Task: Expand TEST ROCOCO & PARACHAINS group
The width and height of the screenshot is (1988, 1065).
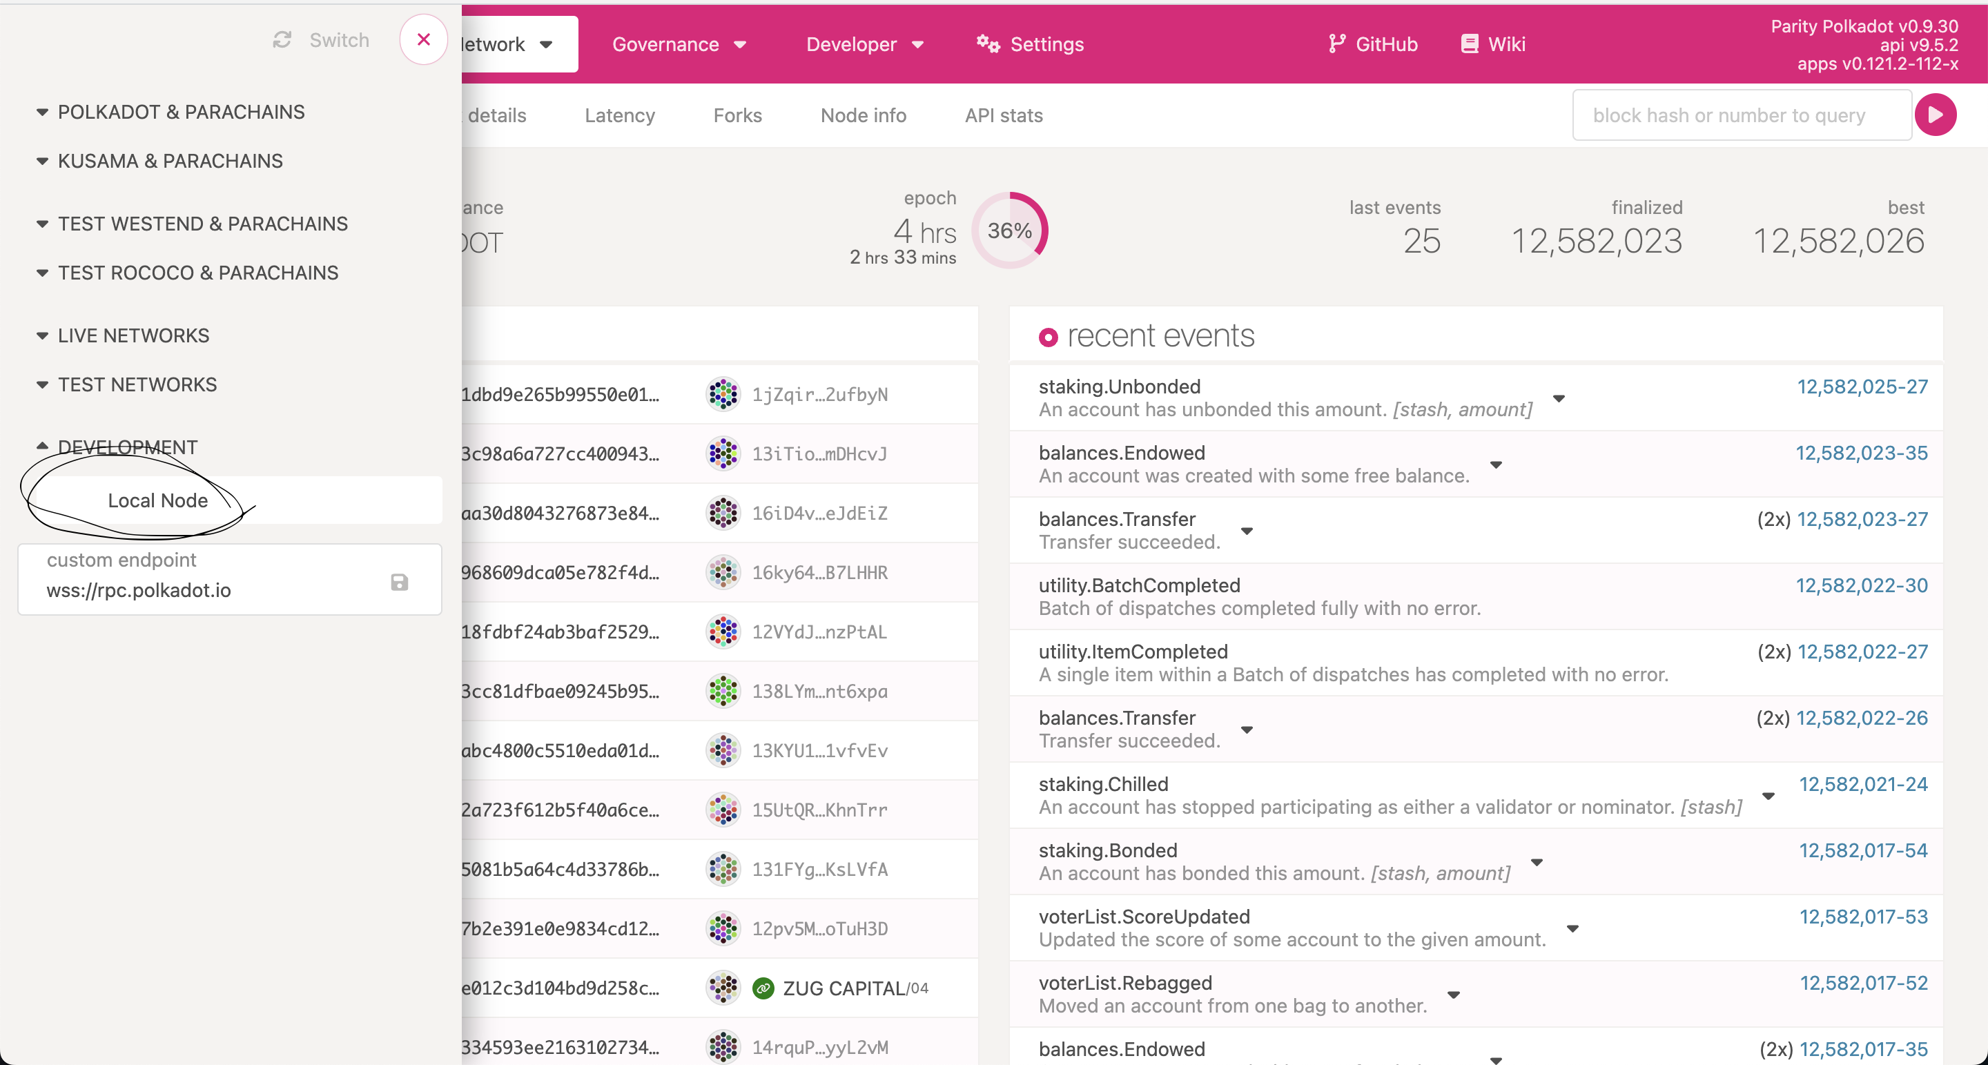Action: click(x=187, y=273)
